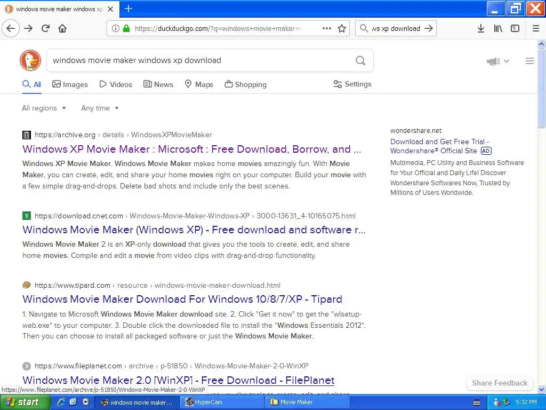This screenshot has width=546, height=410.
Task: Open the CNET Windows Movie Maker result
Action: click(x=194, y=230)
